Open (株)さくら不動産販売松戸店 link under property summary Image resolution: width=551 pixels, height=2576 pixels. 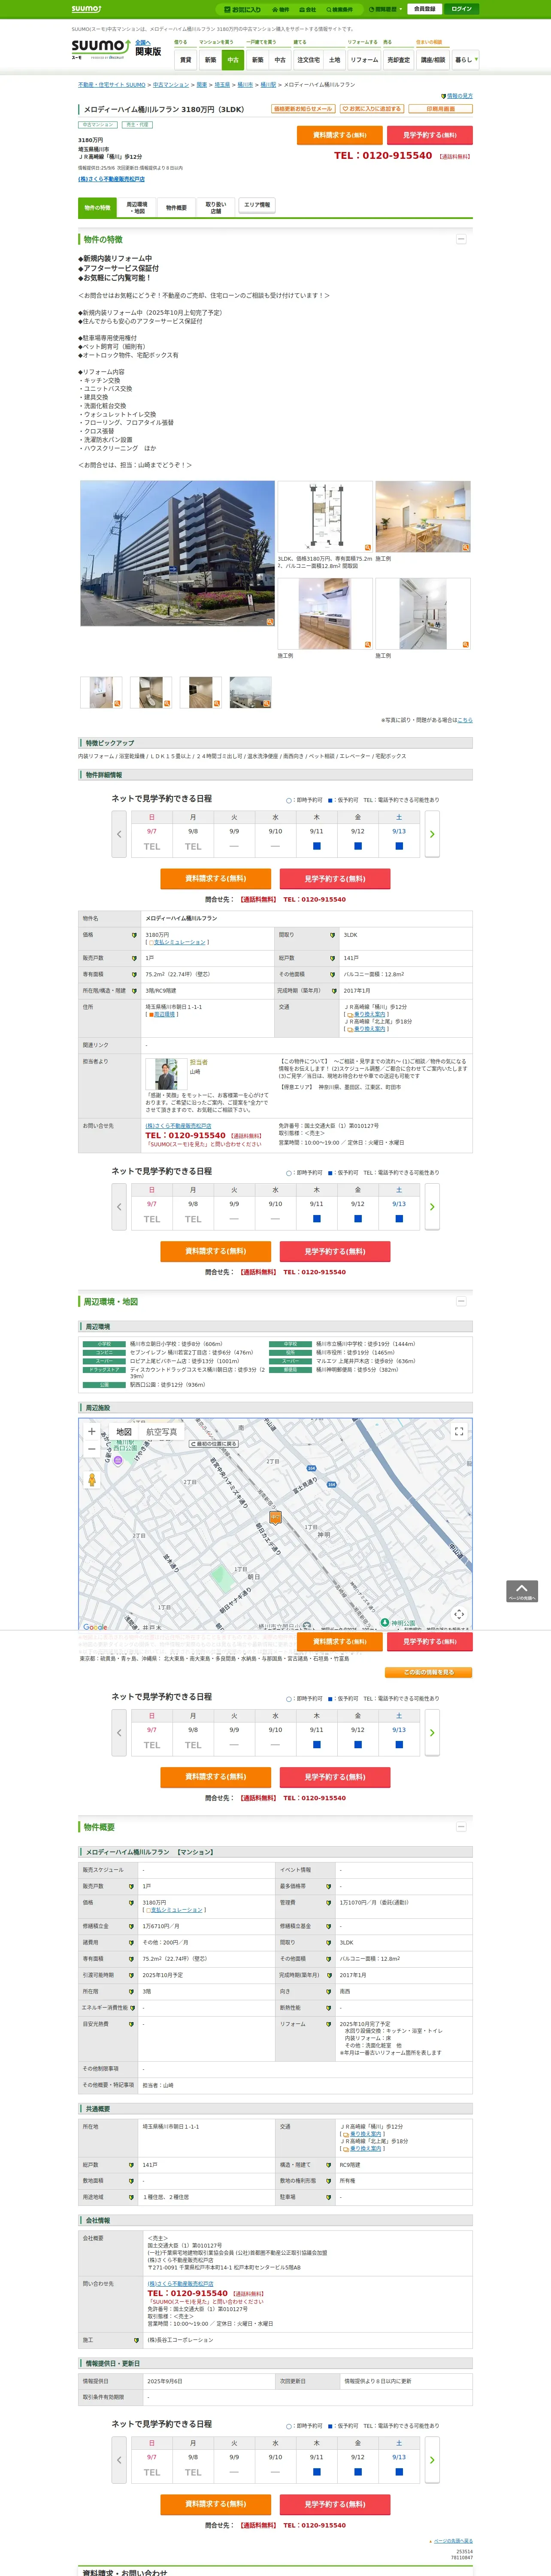point(111,179)
